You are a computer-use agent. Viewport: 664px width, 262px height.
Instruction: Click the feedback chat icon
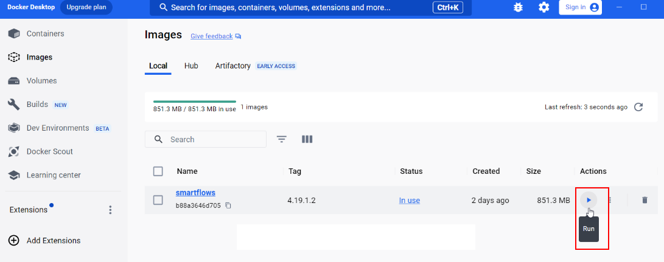[238, 36]
